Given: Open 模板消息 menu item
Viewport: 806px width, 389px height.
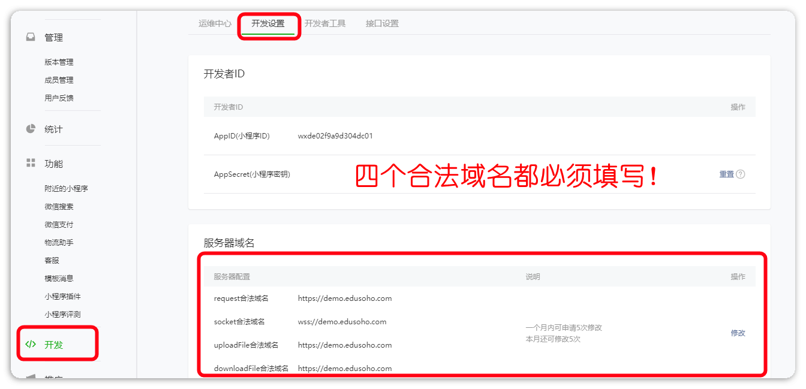Looking at the screenshot, I should click(x=59, y=278).
